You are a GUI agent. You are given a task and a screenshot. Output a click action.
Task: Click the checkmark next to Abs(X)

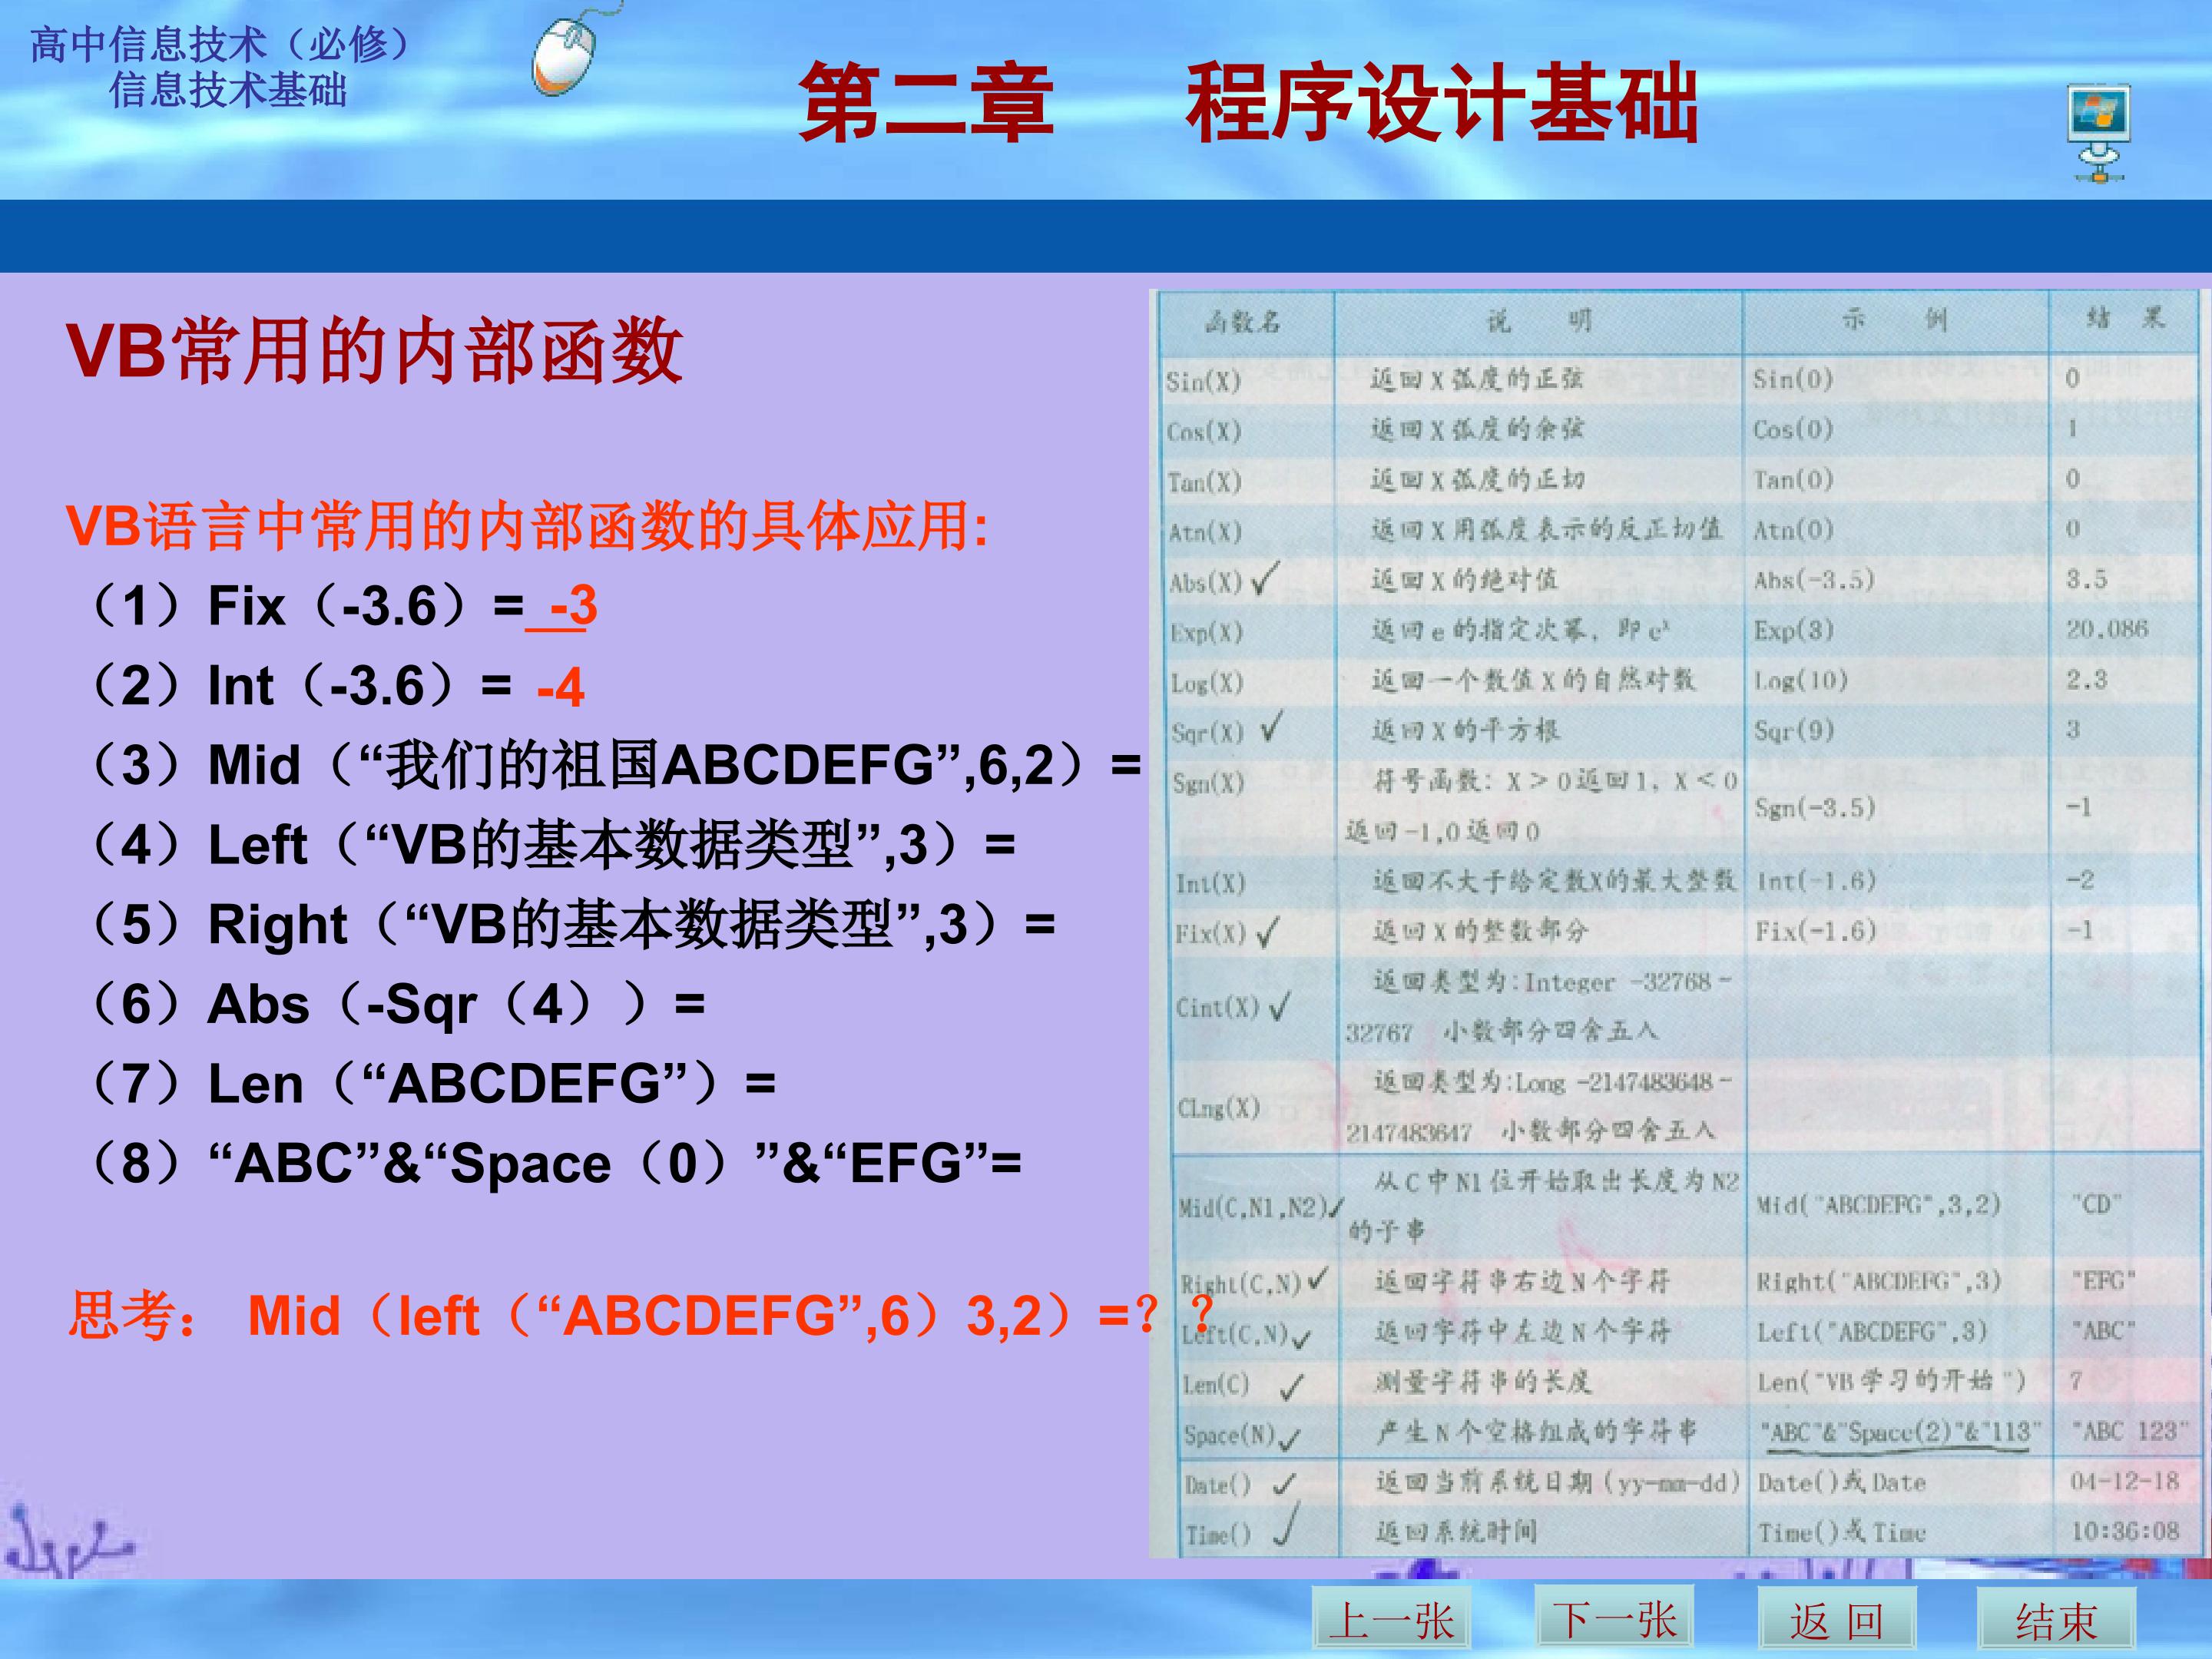[1265, 578]
